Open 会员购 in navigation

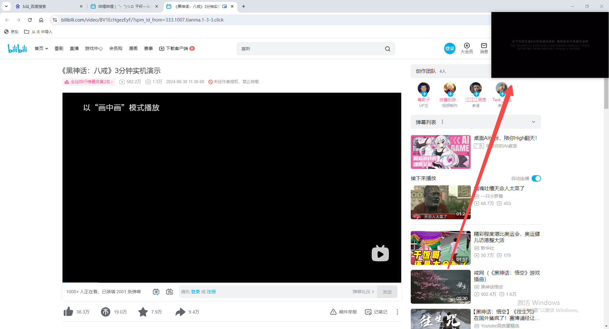[116, 48]
